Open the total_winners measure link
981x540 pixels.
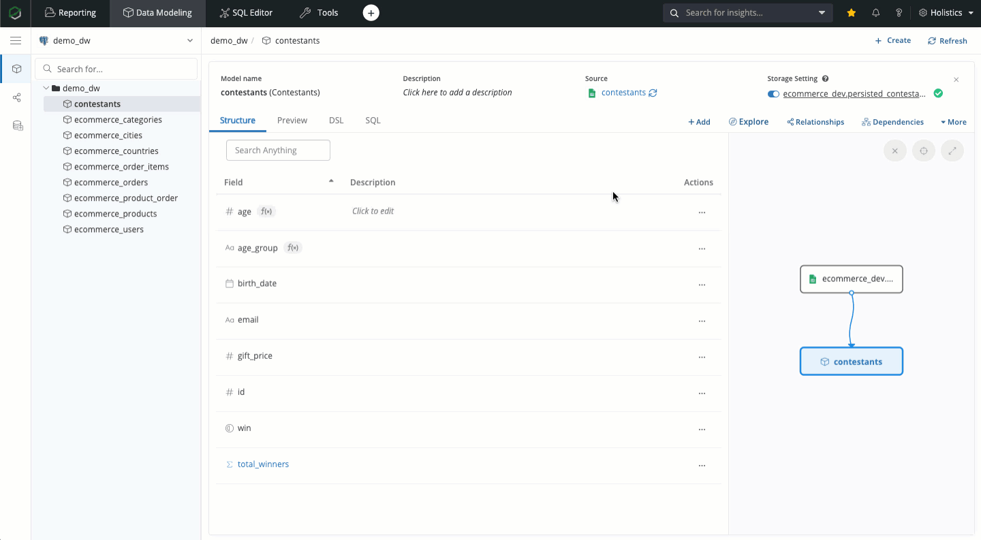tap(263, 464)
